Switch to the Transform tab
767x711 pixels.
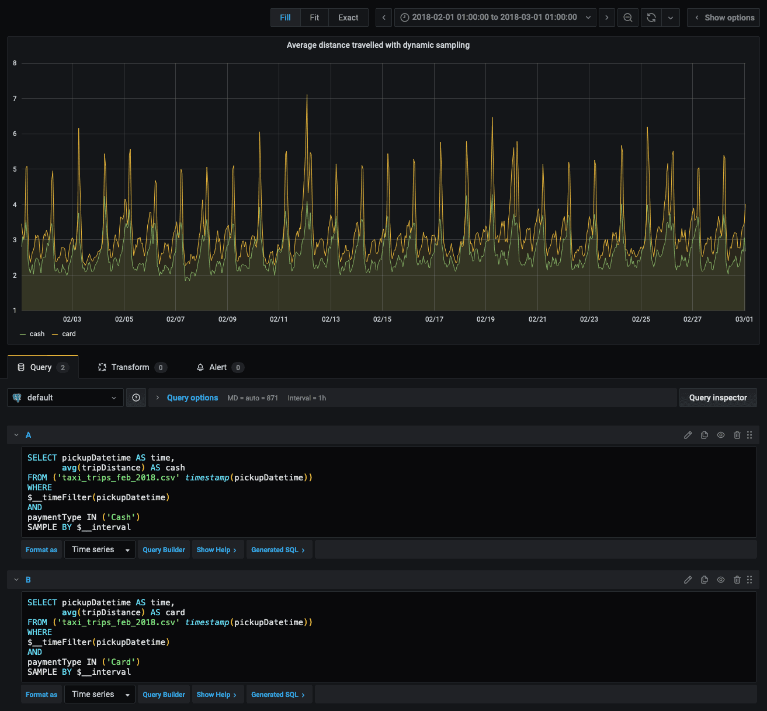[130, 367]
